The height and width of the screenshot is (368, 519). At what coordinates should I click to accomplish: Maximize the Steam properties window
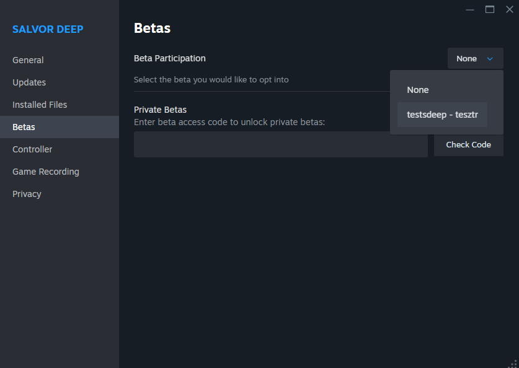(x=489, y=10)
